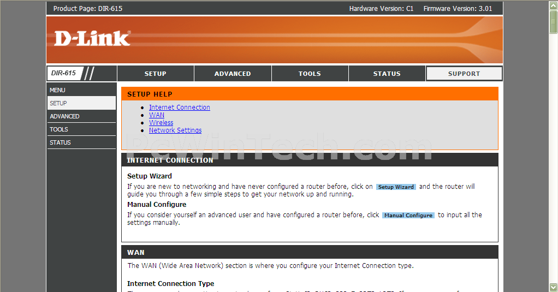Follow the Network Settings help link
The image size is (558, 292).
tap(175, 130)
